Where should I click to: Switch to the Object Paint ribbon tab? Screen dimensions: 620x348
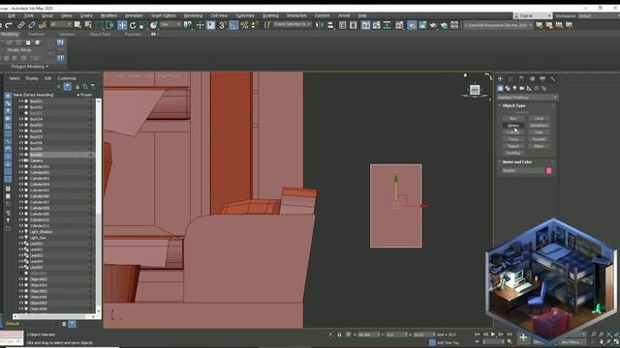point(100,35)
